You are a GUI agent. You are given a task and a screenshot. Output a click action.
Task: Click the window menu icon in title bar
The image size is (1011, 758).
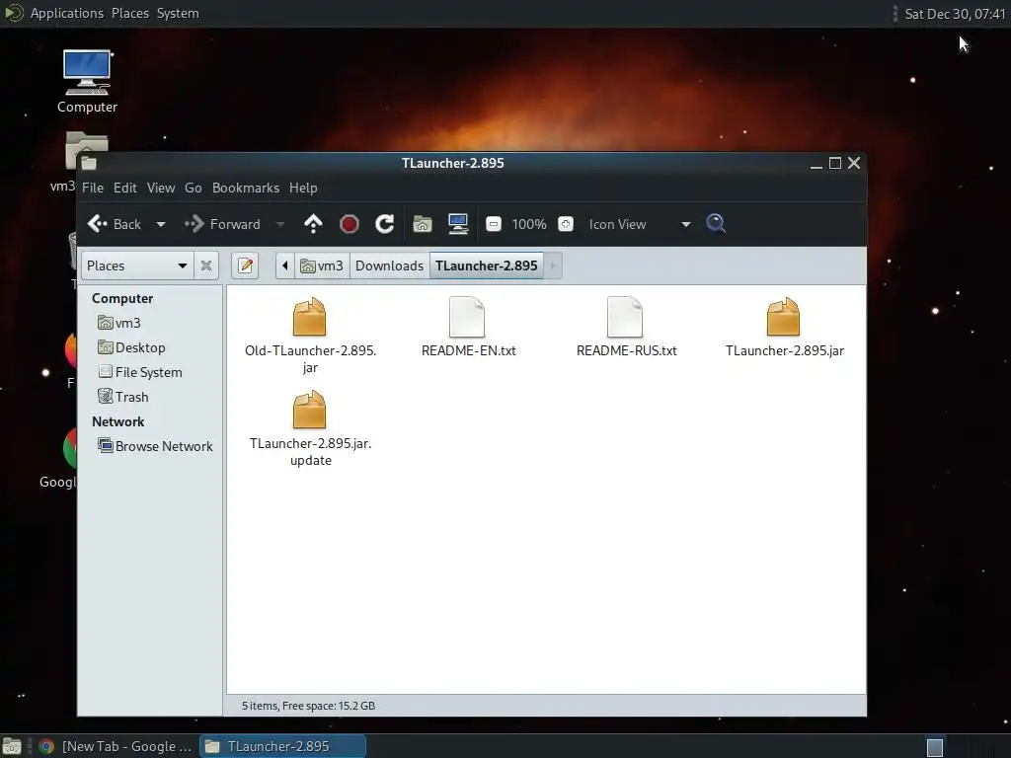89,163
